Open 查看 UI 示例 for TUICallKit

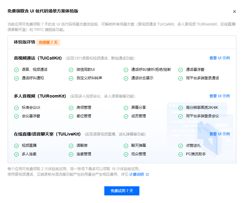(220, 58)
